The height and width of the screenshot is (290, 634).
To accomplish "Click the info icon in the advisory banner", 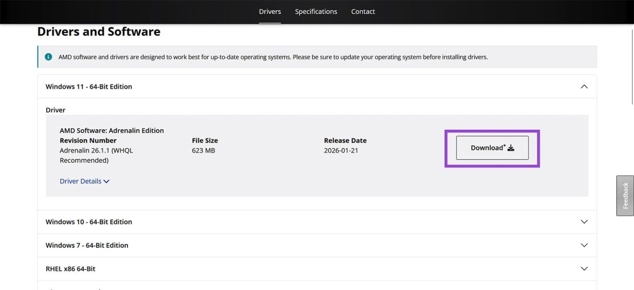I will click(48, 57).
